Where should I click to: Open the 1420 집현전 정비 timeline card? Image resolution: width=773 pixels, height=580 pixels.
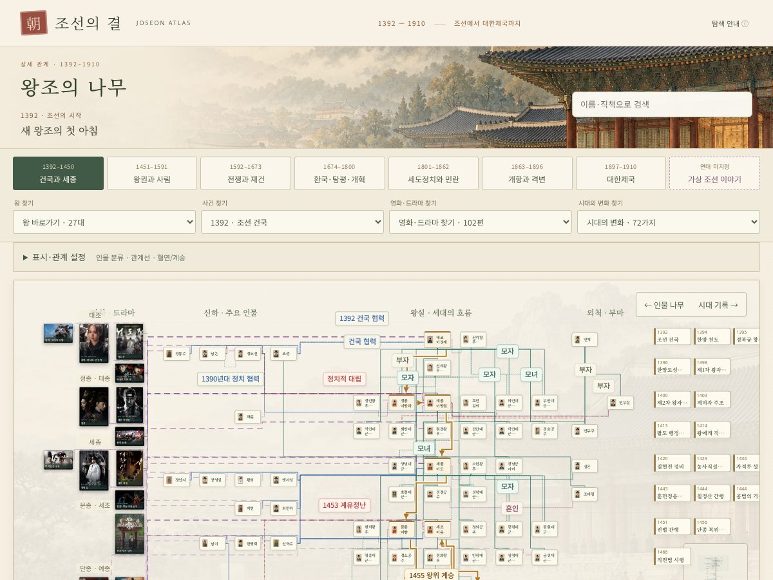[x=674, y=463]
